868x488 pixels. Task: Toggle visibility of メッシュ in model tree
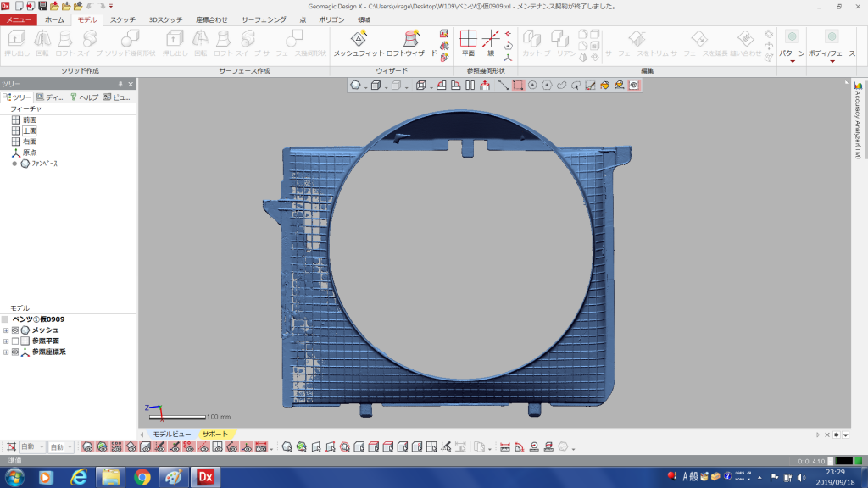tap(15, 330)
